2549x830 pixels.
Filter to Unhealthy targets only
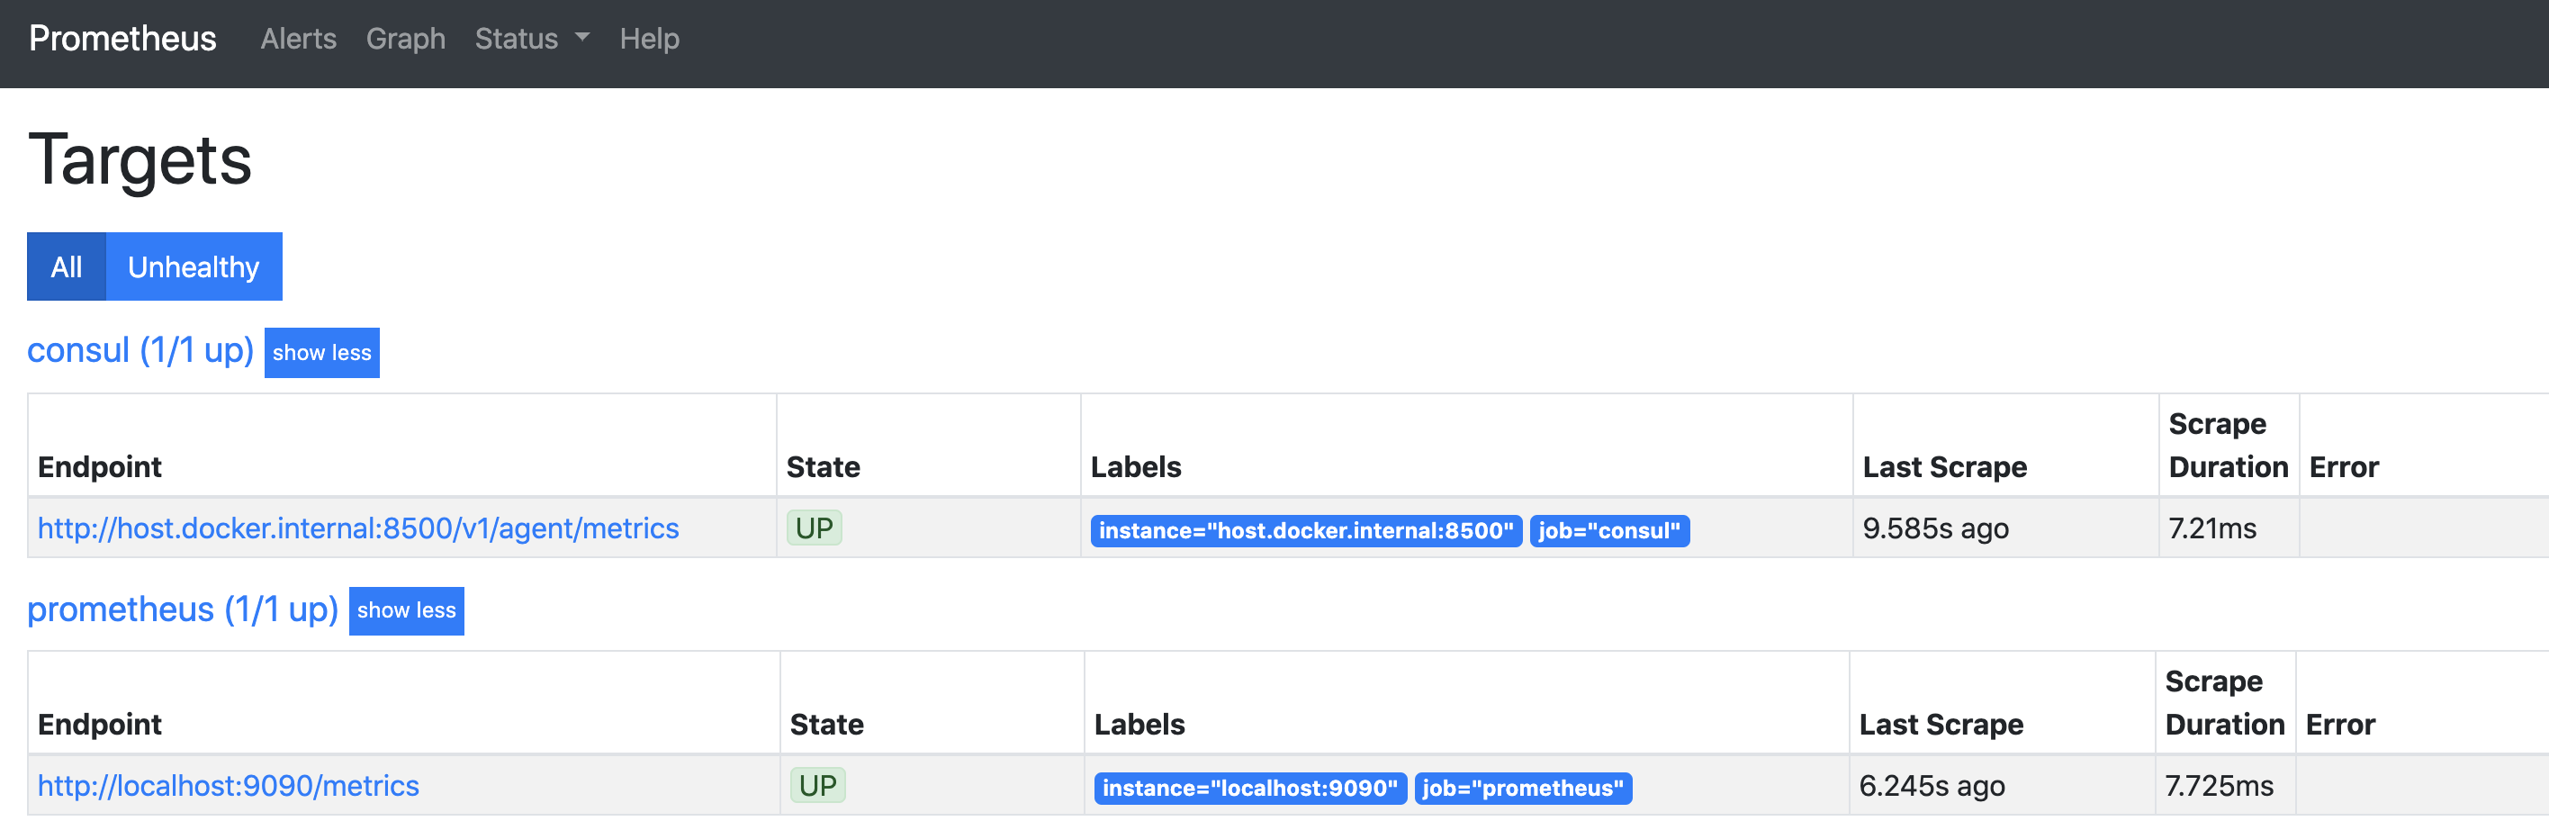click(x=194, y=266)
